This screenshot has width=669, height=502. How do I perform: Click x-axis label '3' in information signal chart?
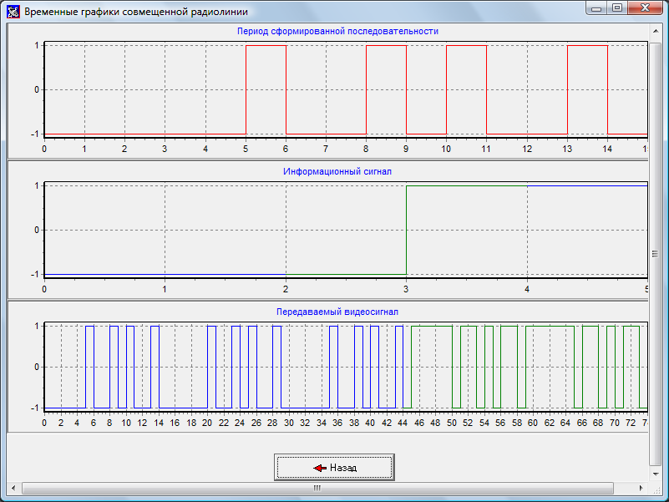(406, 289)
